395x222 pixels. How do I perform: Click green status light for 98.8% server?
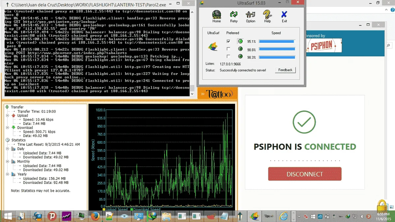click(240, 49)
